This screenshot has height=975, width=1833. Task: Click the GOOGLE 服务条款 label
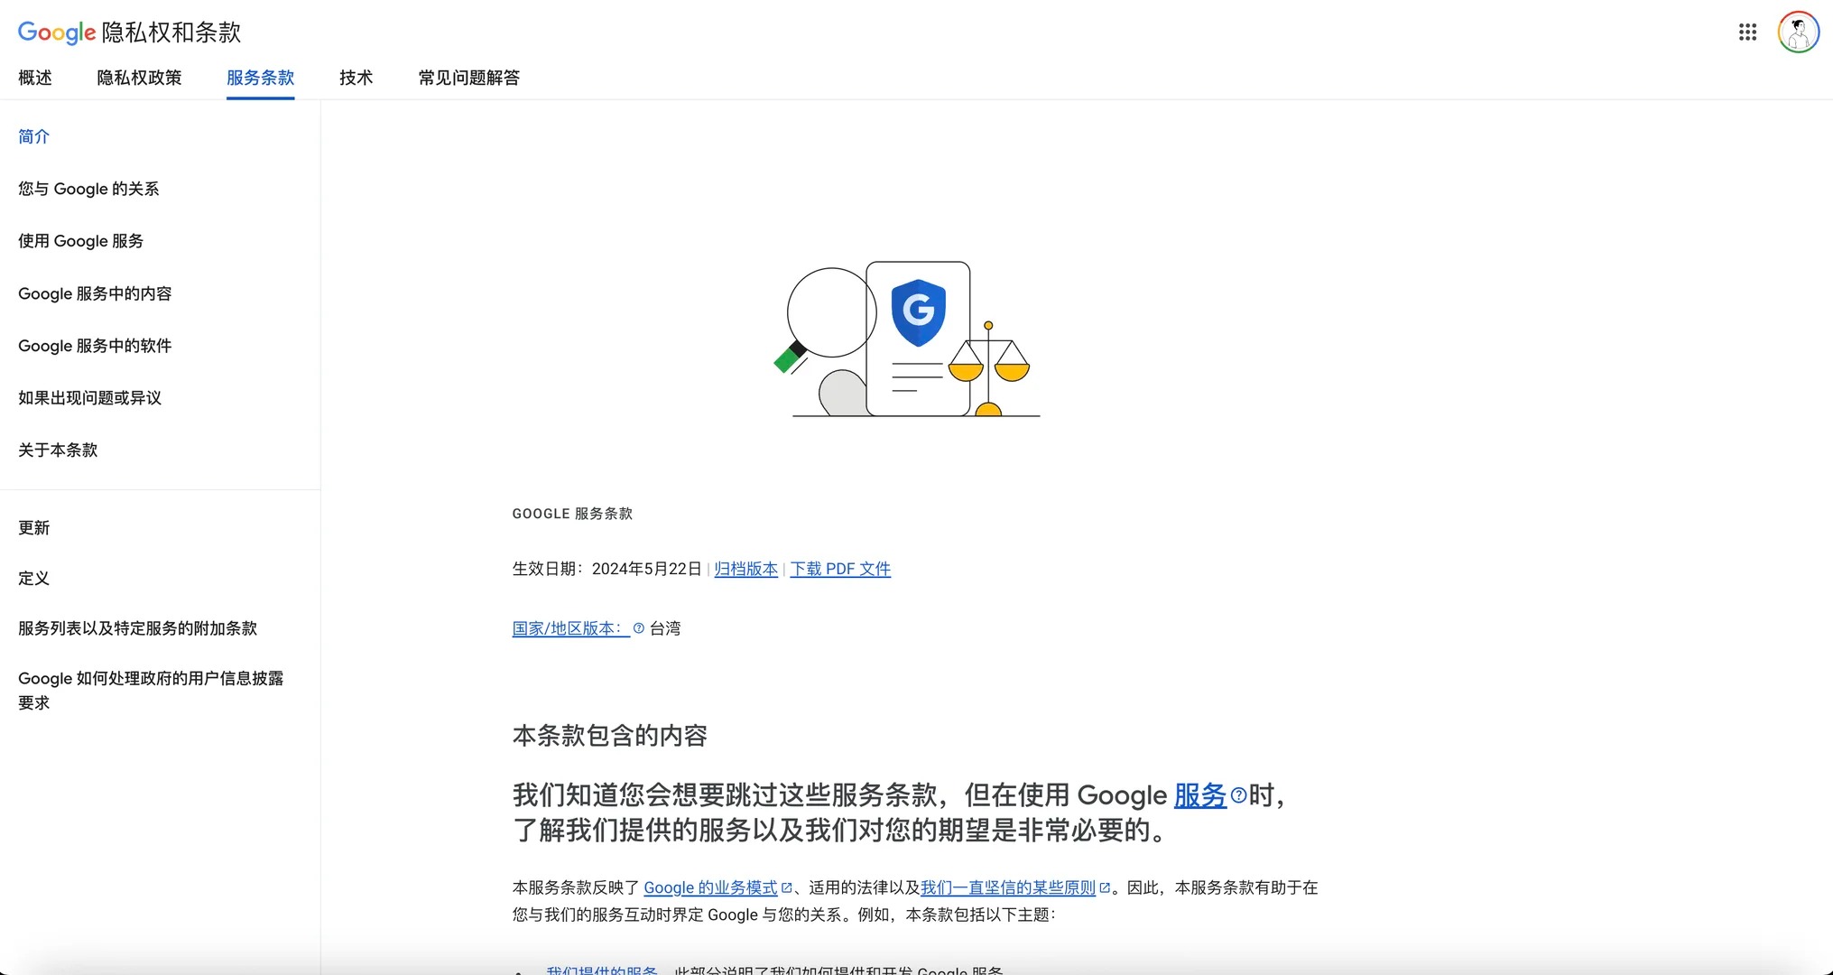point(572,514)
